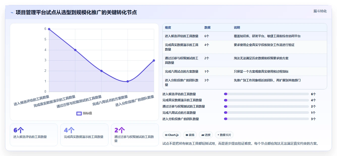Click the 2个 stat card
The width and height of the screenshot is (337, 156).
[135, 135]
